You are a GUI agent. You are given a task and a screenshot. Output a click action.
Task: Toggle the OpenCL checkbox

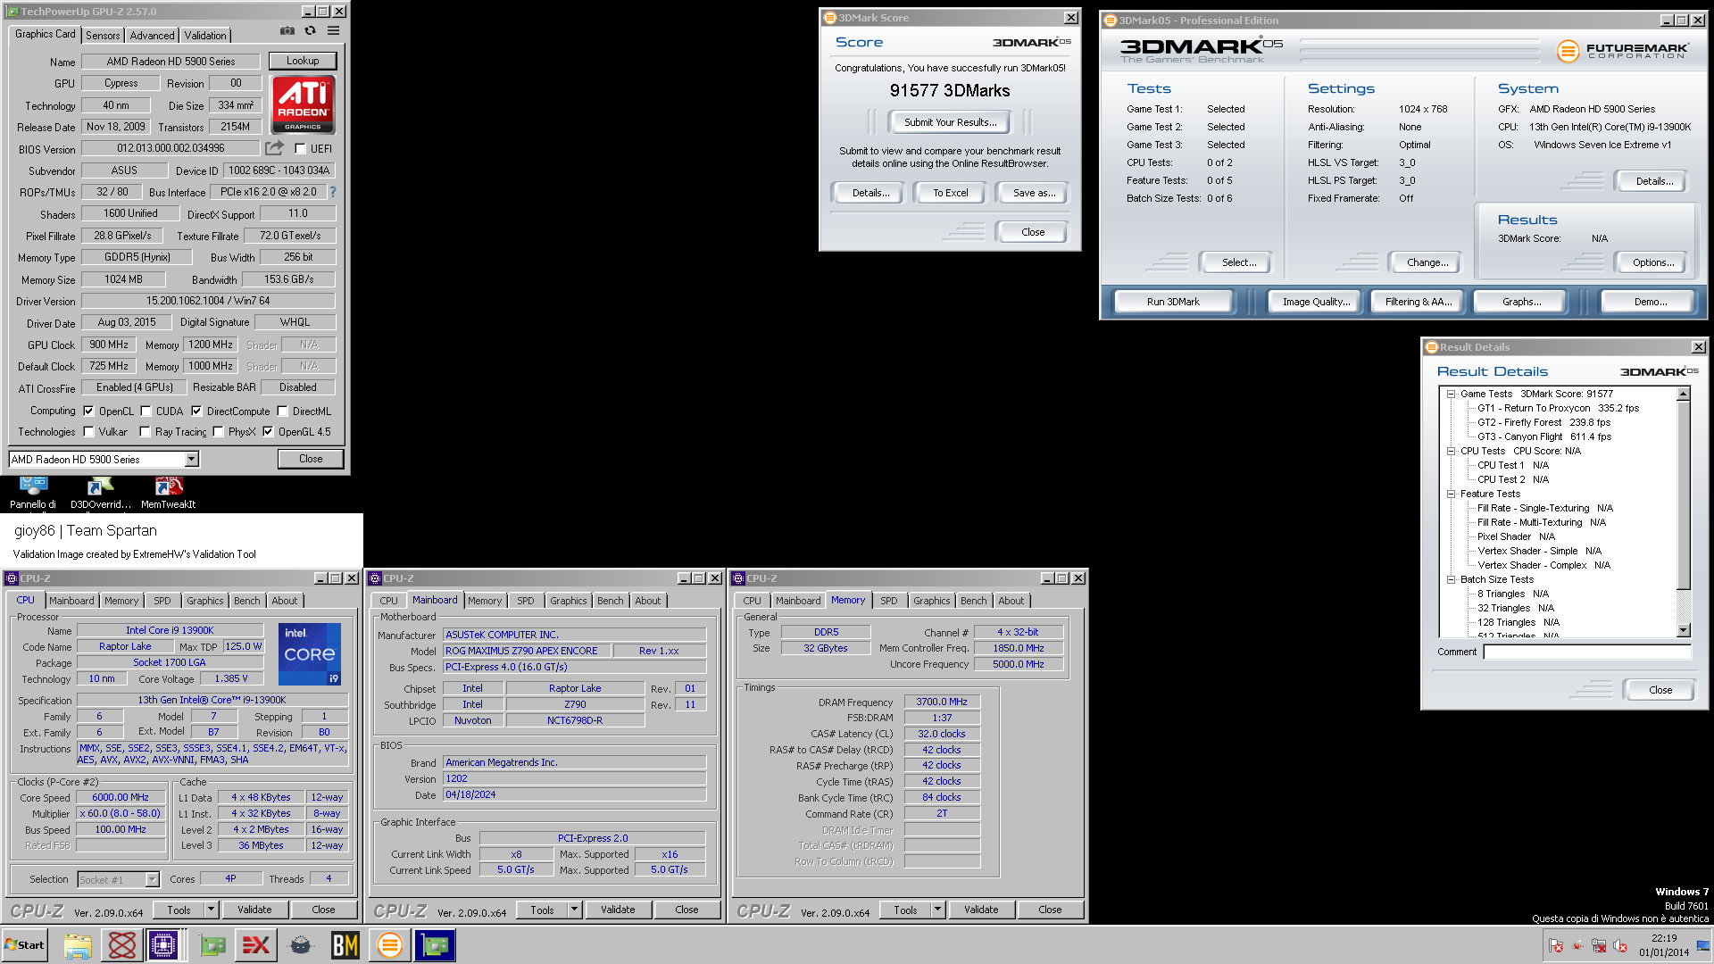pos(88,411)
